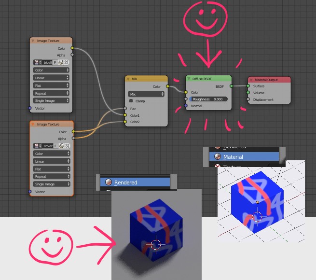Click Color output socket of blueb Image Texture
Image resolution: width=316 pixels, height=280 pixels.
click(x=72, y=48)
